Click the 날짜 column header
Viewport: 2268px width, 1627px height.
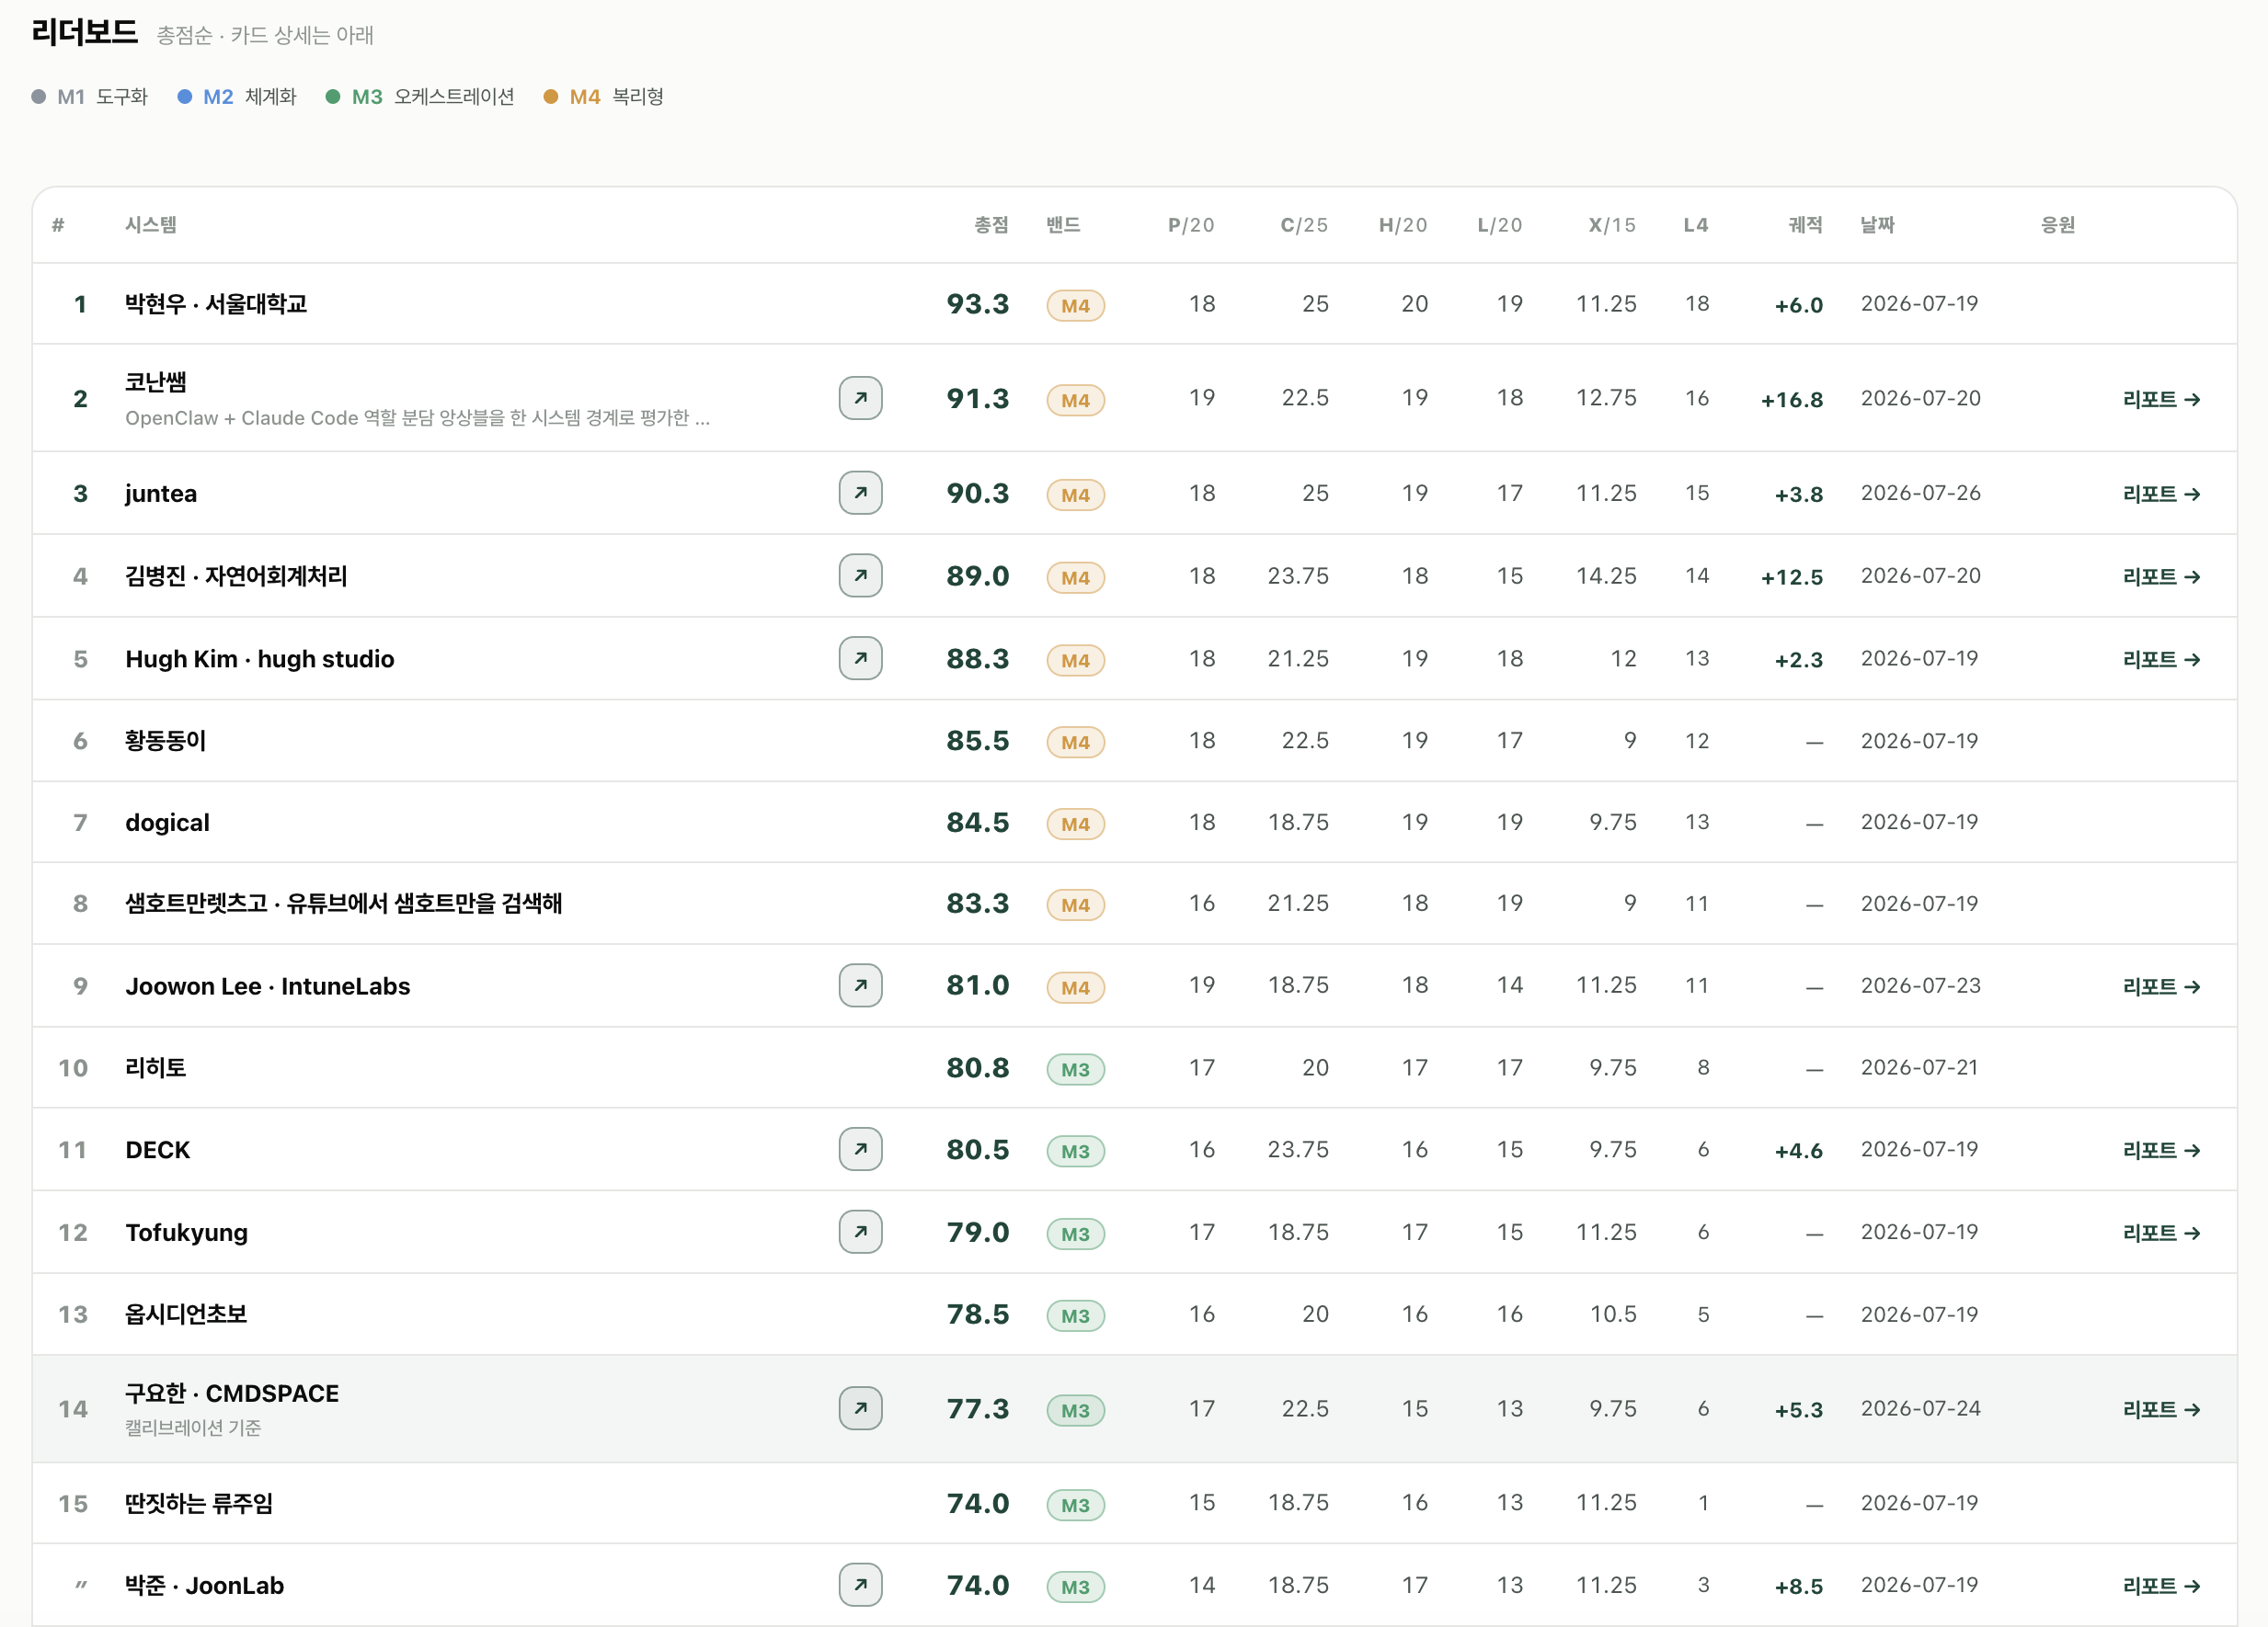[1877, 225]
